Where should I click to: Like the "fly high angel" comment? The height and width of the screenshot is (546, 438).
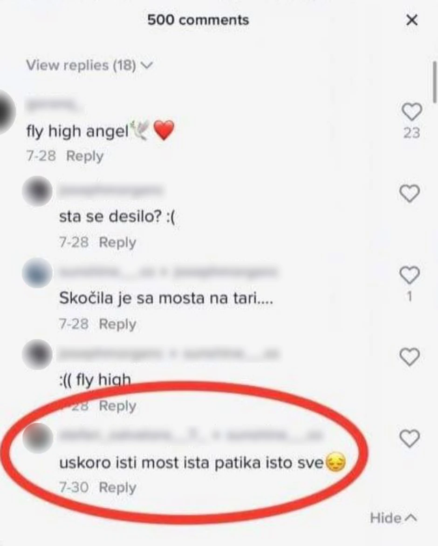[x=411, y=112]
